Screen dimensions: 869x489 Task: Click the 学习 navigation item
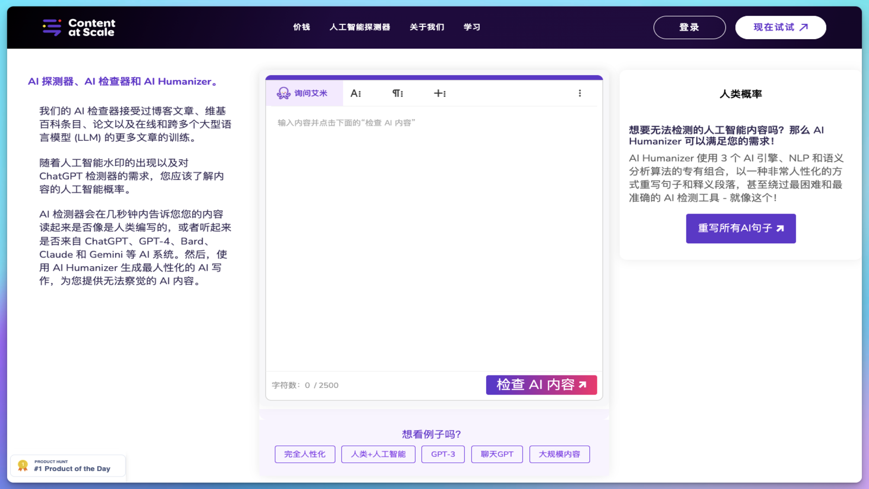pos(471,27)
